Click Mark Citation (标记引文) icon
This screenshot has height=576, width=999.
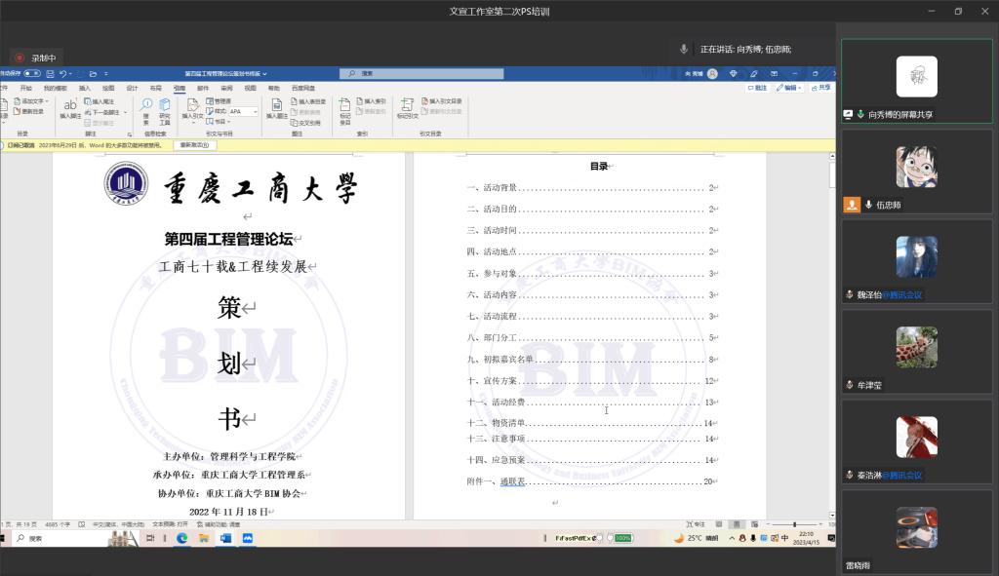click(x=407, y=107)
